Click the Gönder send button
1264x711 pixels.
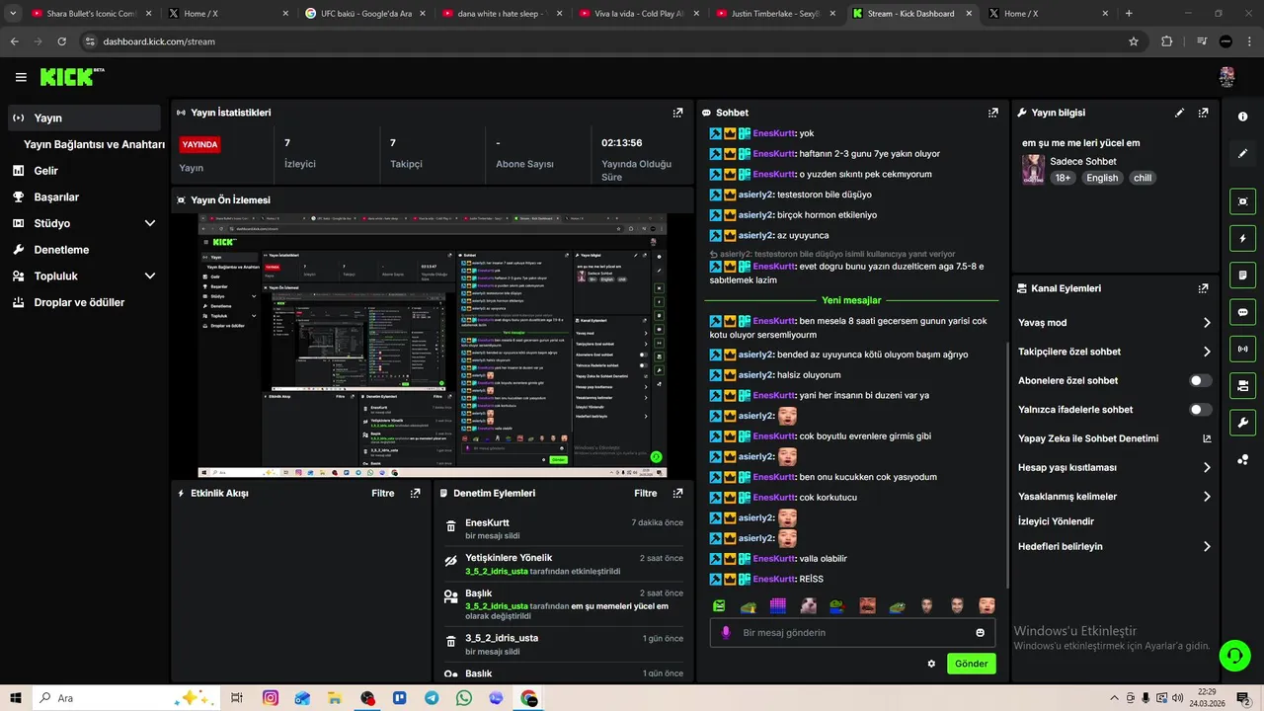pos(971,664)
